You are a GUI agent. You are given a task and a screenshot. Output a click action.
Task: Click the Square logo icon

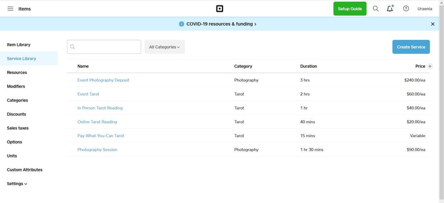pos(219,9)
